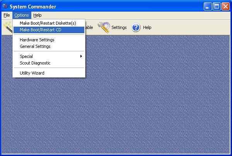The height and width of the screenshot is (156, 232).
Task: Start the Utility Wizard entry
Action: click(x=49, y=73)
